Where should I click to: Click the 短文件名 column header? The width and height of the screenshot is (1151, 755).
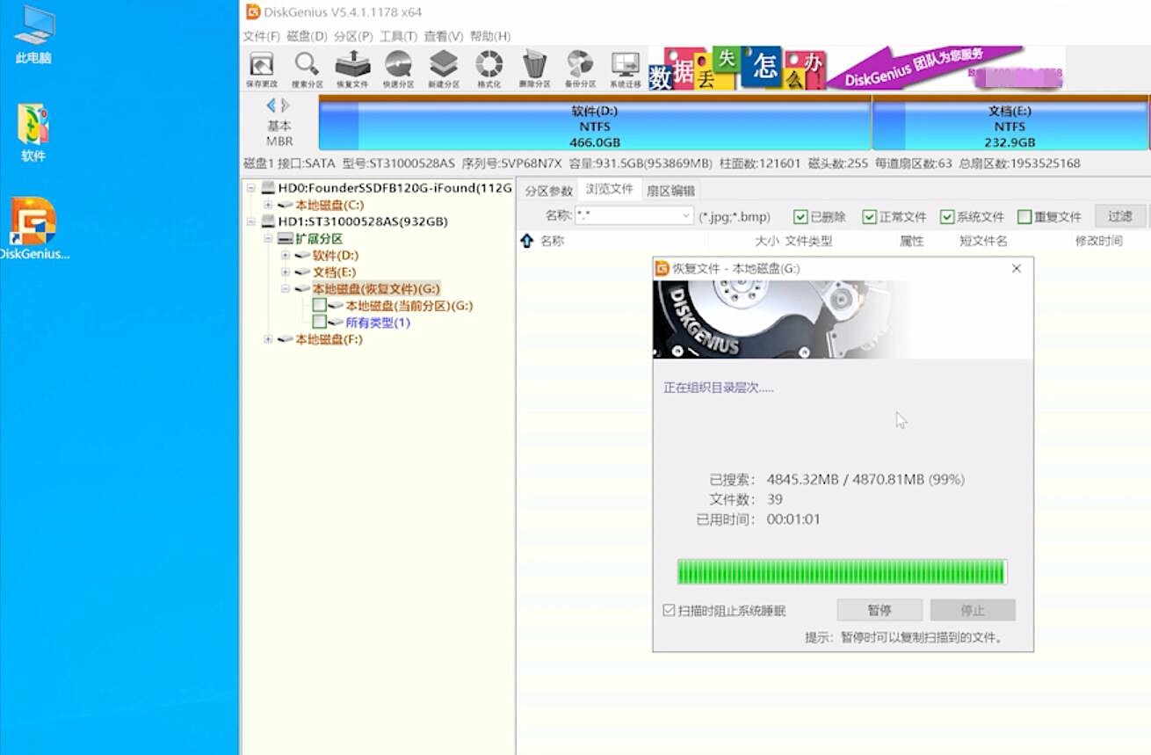point(983,241)
